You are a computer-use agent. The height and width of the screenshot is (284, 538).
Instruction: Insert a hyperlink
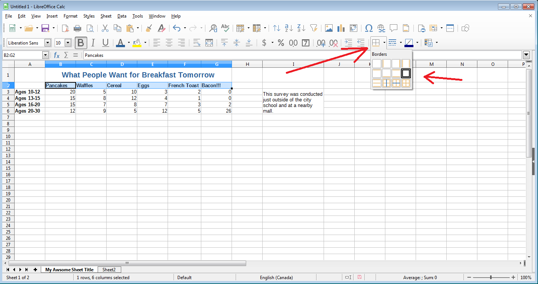click(x=381, y=28)
